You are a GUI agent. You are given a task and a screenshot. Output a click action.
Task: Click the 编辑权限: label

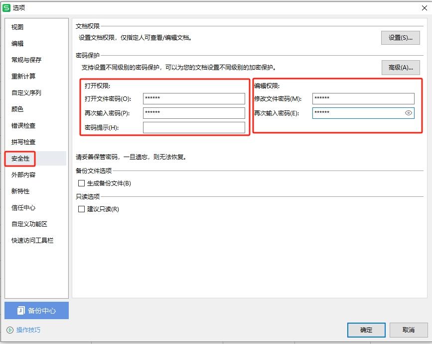[x=267, y=86]
